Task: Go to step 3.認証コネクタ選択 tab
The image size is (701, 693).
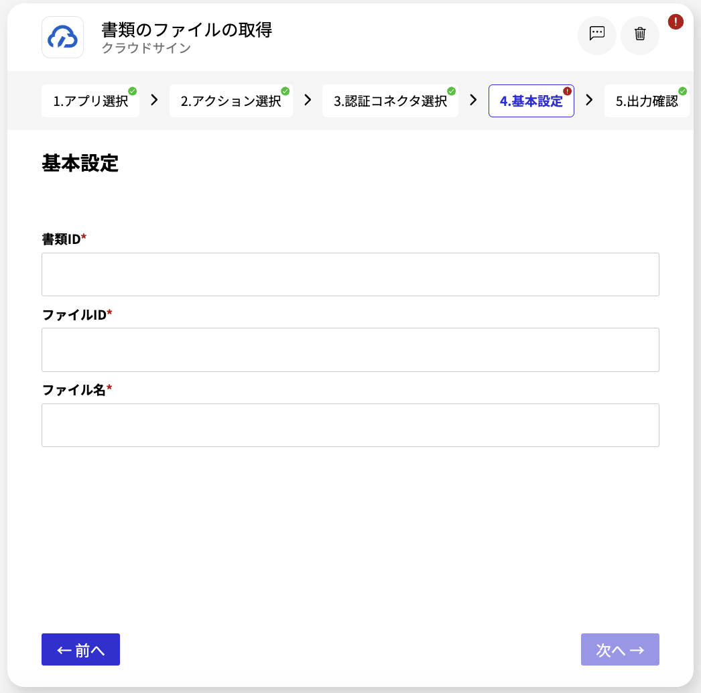Action: [390, 101]
